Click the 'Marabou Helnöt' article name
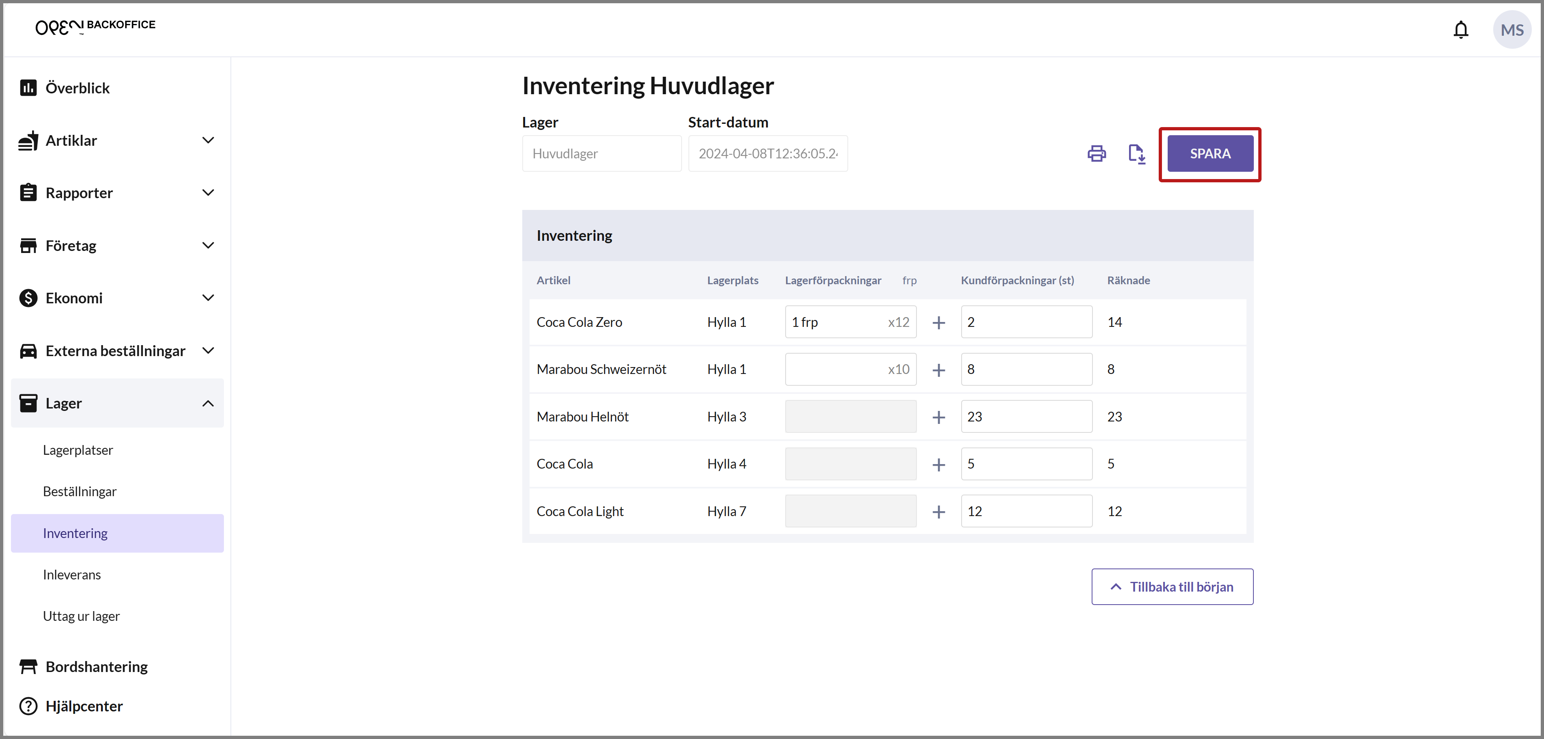The width and height of the screenshot is (1544, 739). (582, 417)
